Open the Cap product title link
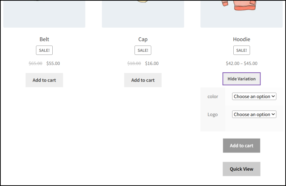Viewport: 286px width, 186px height. (143, 39)
